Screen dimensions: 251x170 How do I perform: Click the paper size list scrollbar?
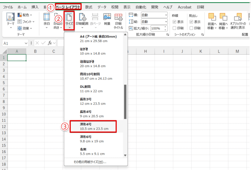coord(125,102)
